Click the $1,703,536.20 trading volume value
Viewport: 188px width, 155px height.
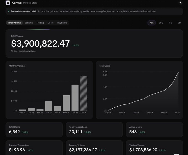tap(143, 150)
